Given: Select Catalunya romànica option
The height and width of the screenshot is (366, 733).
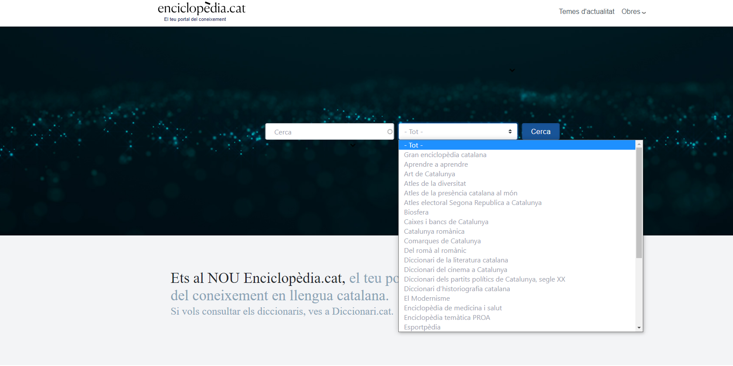Looking at the screenshot, I should pyautogui.click(x=434, y=232).
